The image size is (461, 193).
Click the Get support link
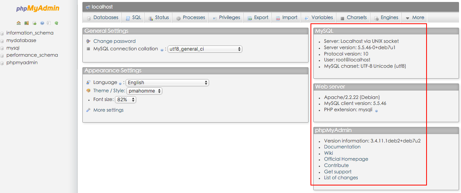pos(337,172)
